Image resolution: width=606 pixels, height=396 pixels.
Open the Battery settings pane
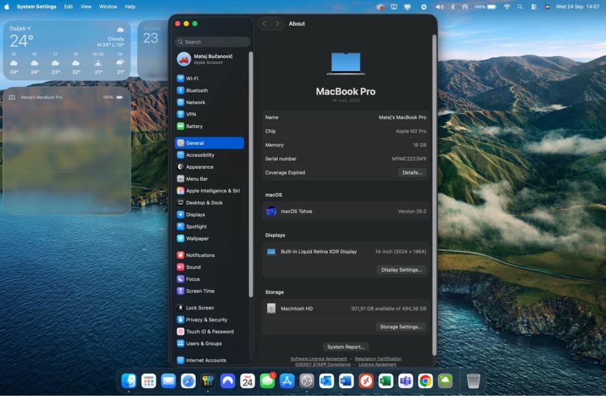tap(194, 126)
